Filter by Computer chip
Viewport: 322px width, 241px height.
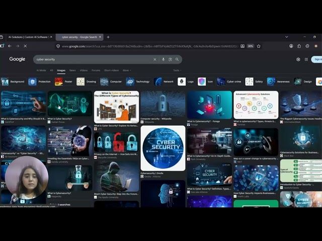(x=111, y=81)
